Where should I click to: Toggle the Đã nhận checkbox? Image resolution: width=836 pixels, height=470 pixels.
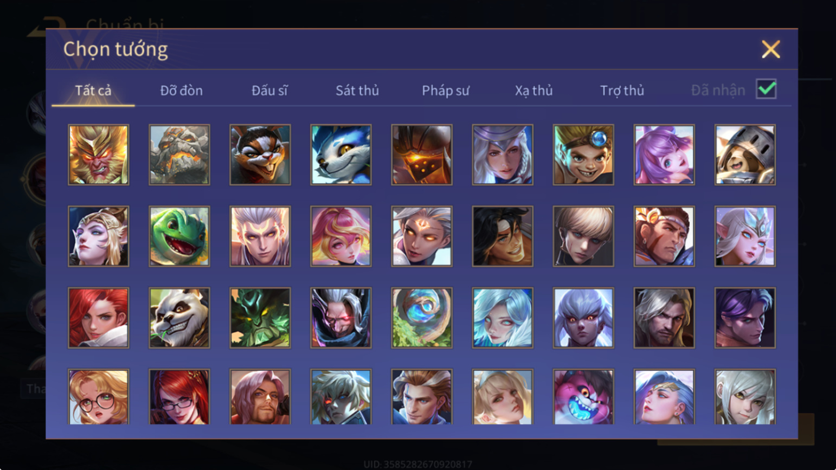pos(766,89)
